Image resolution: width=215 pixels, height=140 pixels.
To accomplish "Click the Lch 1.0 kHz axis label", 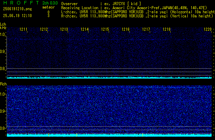I will pos(2,34).
